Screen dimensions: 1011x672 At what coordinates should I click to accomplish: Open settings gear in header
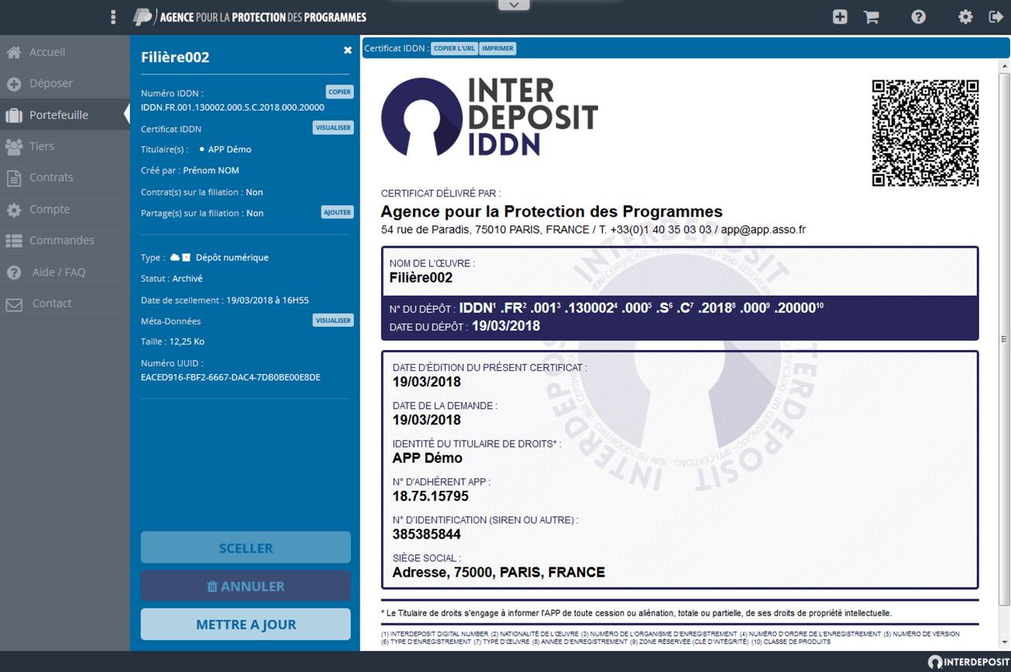(965, 17)
